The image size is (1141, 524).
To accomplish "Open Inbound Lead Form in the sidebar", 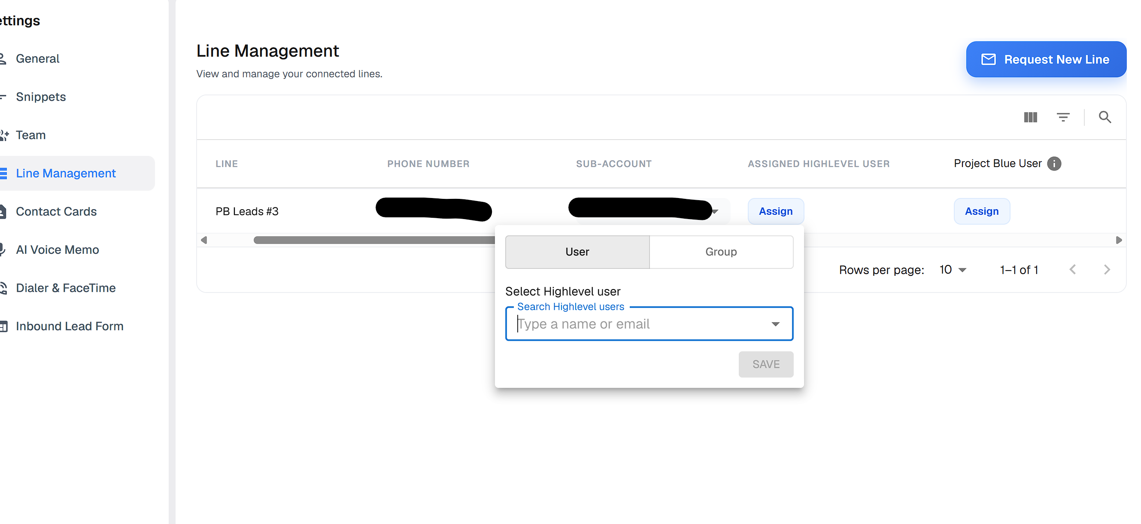I will point(70,326).
